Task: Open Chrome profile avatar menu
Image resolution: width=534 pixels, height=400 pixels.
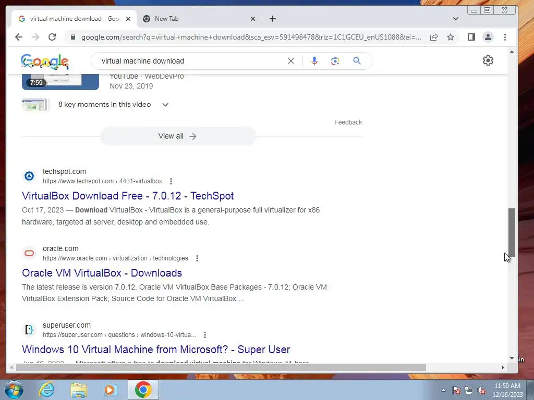Action: pos(488,37)
